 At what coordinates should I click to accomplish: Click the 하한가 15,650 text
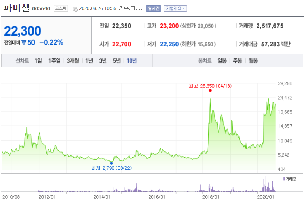(198, 44)
